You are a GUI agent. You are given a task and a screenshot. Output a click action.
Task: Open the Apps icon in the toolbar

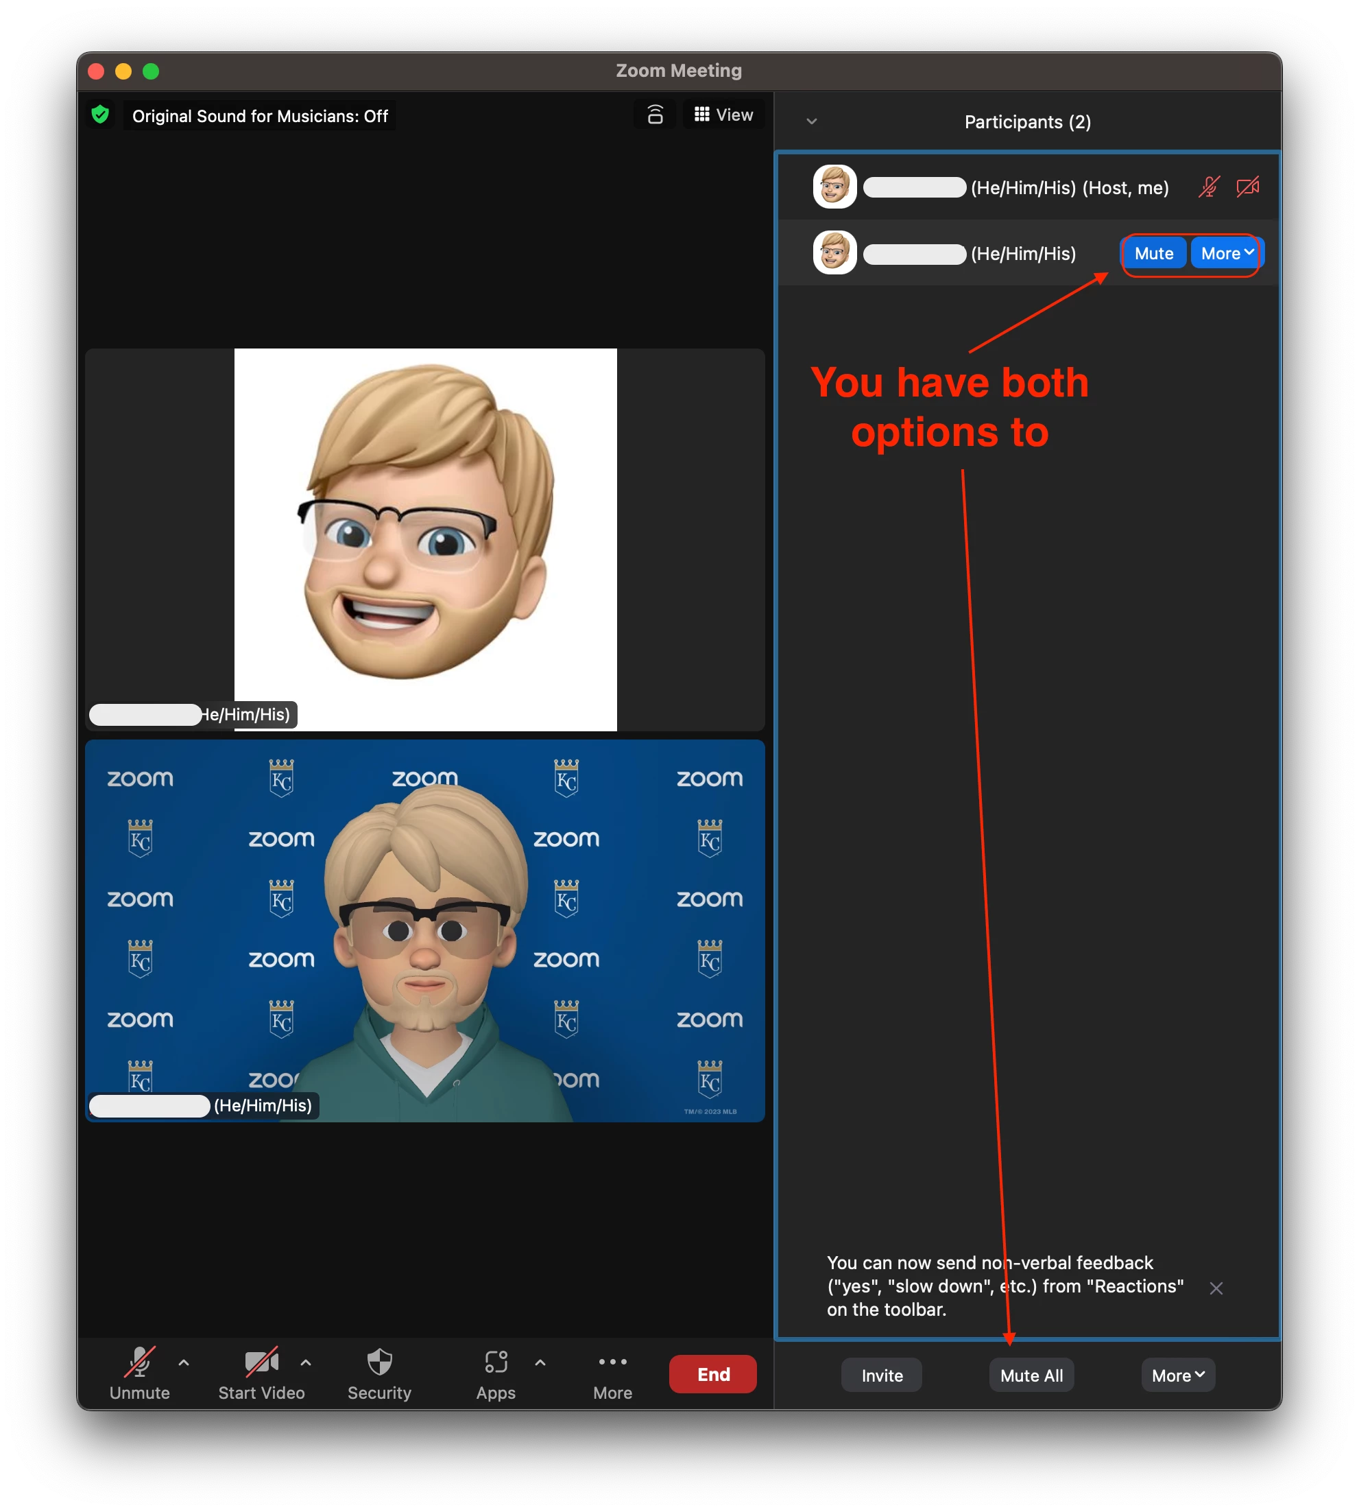496,1373
